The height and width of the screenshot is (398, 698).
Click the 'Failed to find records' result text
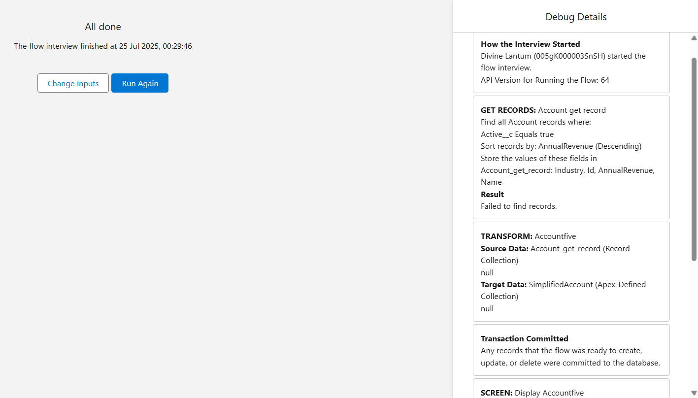(519, 206)
